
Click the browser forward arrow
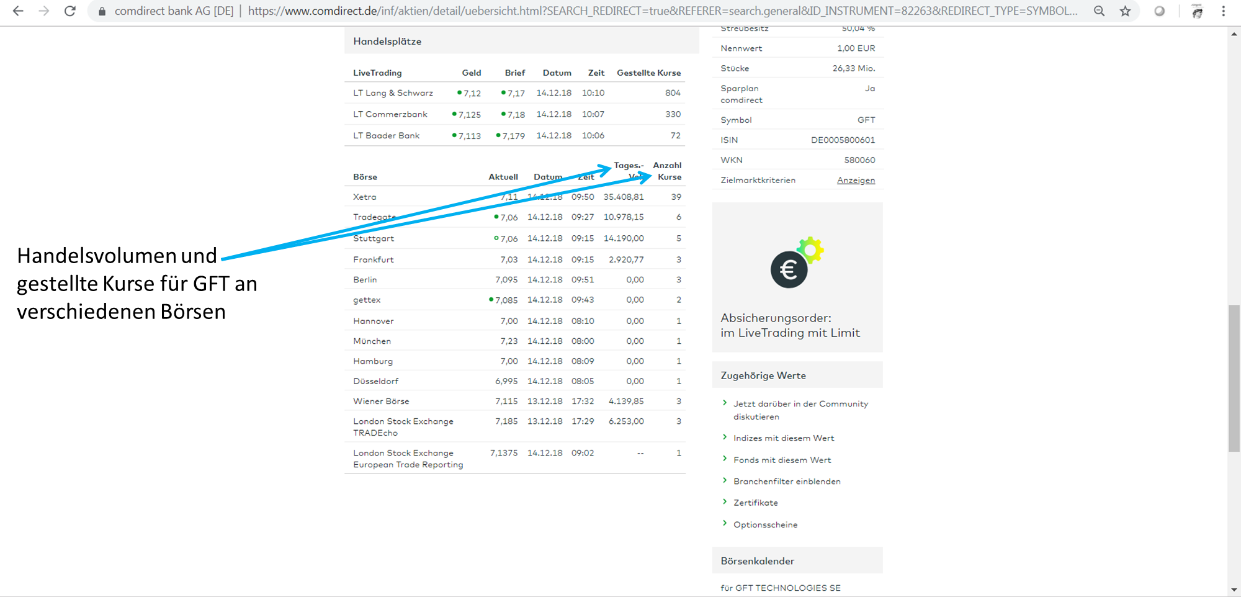coord(43,11)
